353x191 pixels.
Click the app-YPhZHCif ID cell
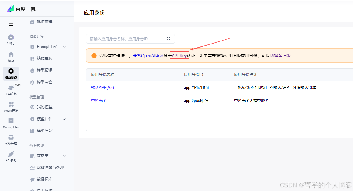(196, 87)
